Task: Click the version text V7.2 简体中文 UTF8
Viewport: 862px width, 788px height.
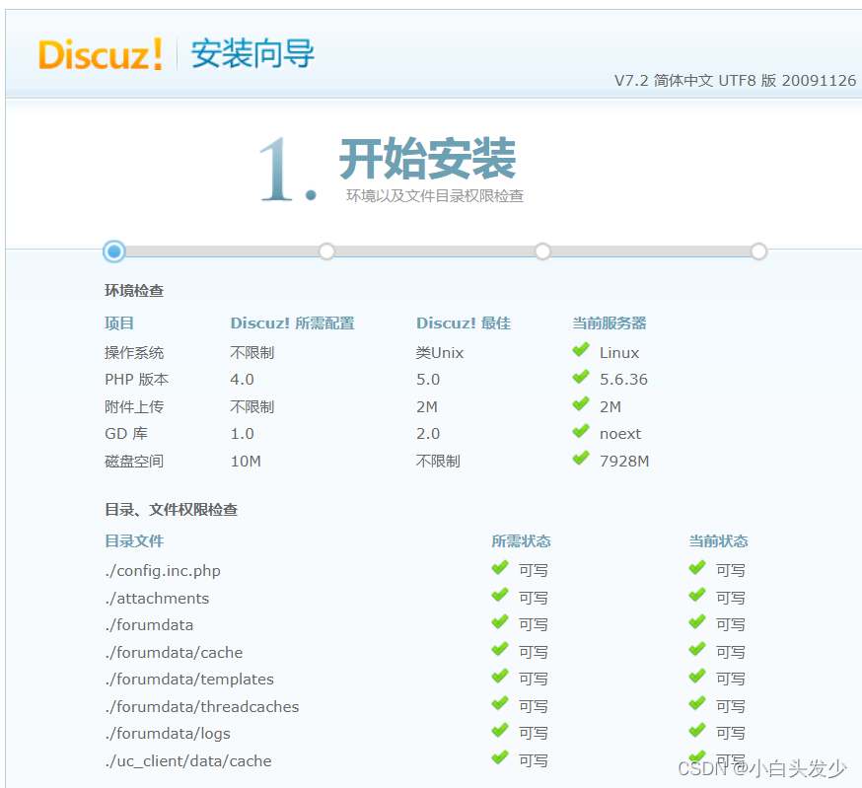Action: click(x=685, y=81)
